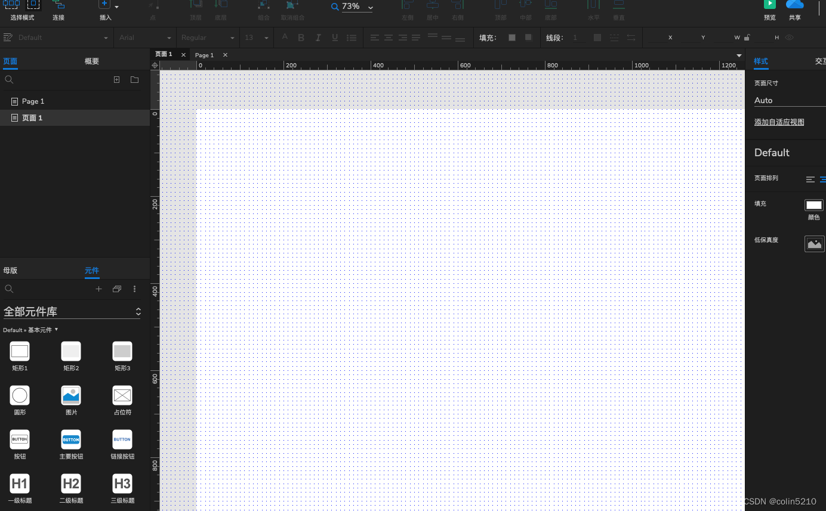
Task: Toggle the widget visibility eye icon
Action: coord(790,38)
